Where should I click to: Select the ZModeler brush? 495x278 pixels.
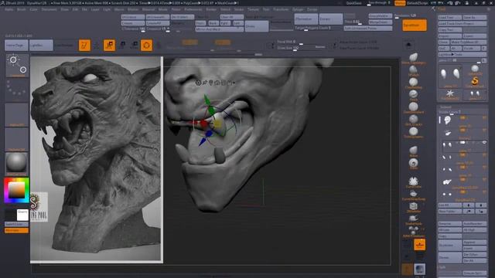(413, 207)
